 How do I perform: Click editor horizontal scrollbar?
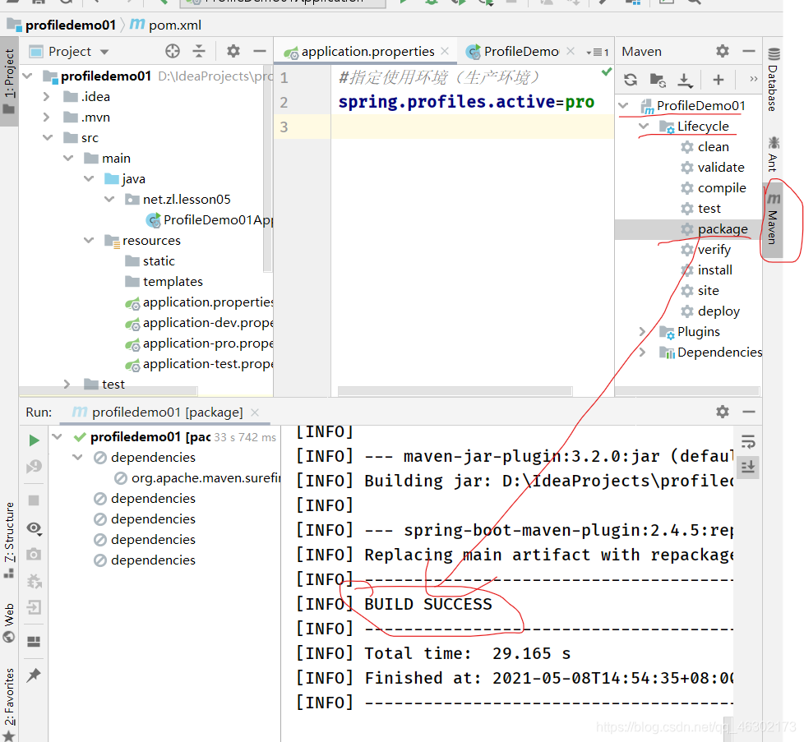[455, 391]
